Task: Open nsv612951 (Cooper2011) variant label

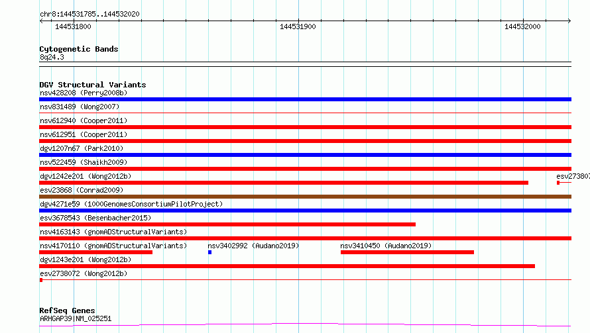Action: (84, 134)
